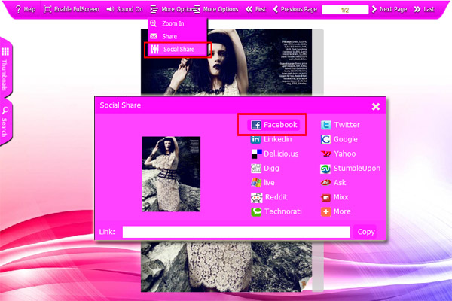Click the Link text field
Image resolution: width=452 pixels, height=301 pixels.
click(x=237, y=232)
